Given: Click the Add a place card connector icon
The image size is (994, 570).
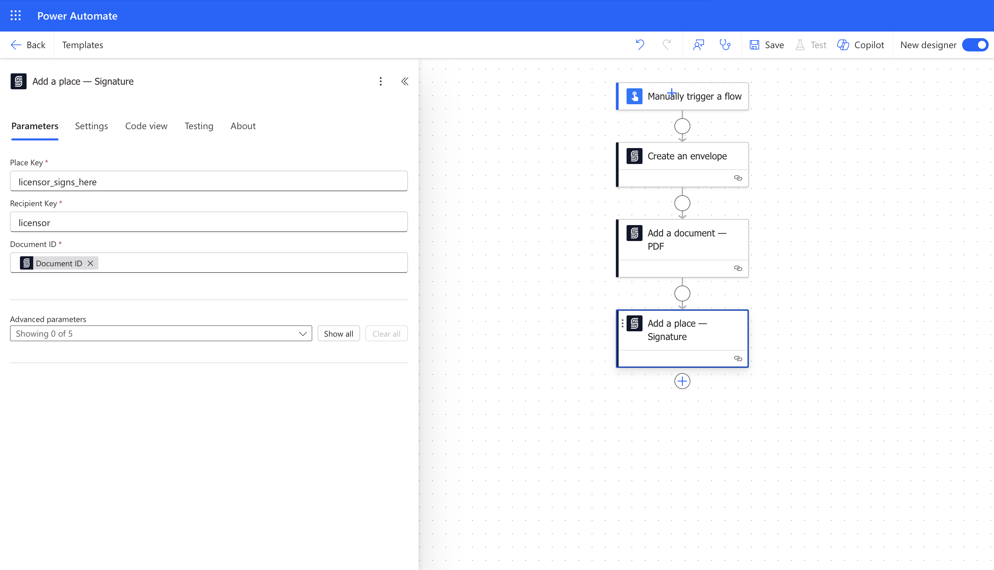Looking at the screenshot, I should coord(634,323).
